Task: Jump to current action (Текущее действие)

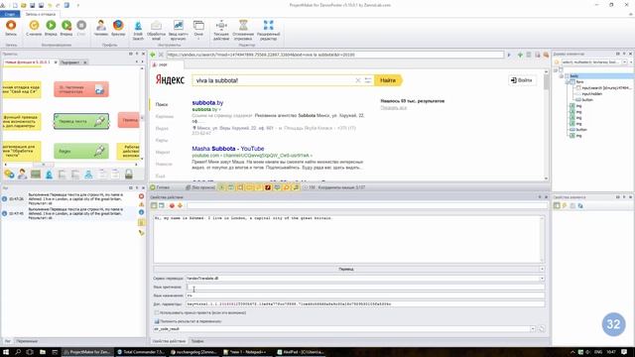Action: click(x=221, y=30)
